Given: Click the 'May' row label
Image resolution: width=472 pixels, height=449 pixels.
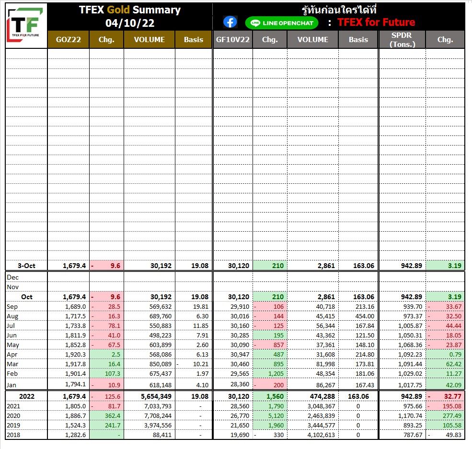Looking at the screenshot, I should pos(13,345).
